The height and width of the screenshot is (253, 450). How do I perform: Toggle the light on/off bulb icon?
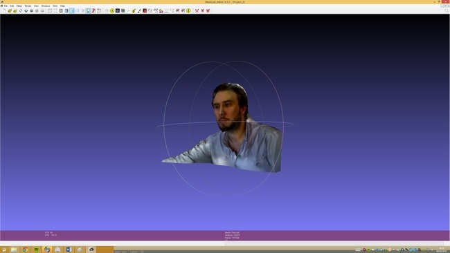coord(89,10)
